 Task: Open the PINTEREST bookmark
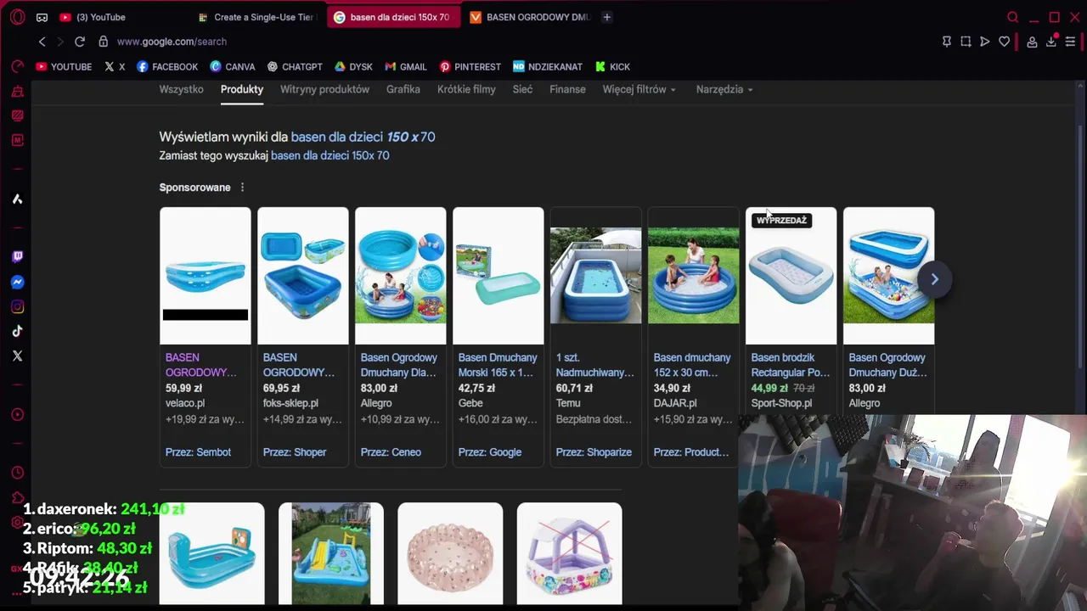470,67
